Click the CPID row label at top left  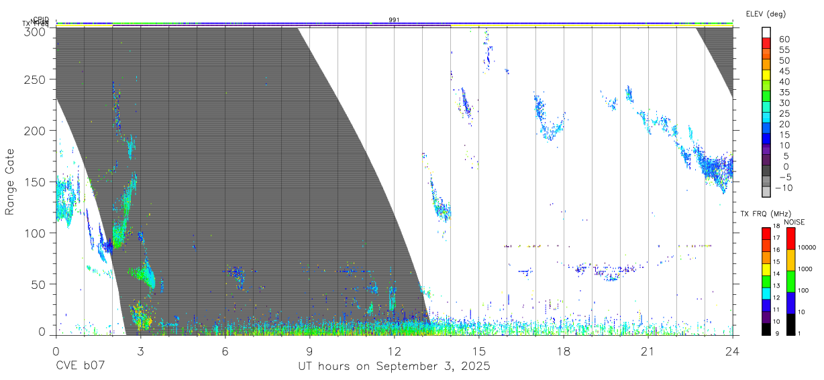click(x=41, y=19)
